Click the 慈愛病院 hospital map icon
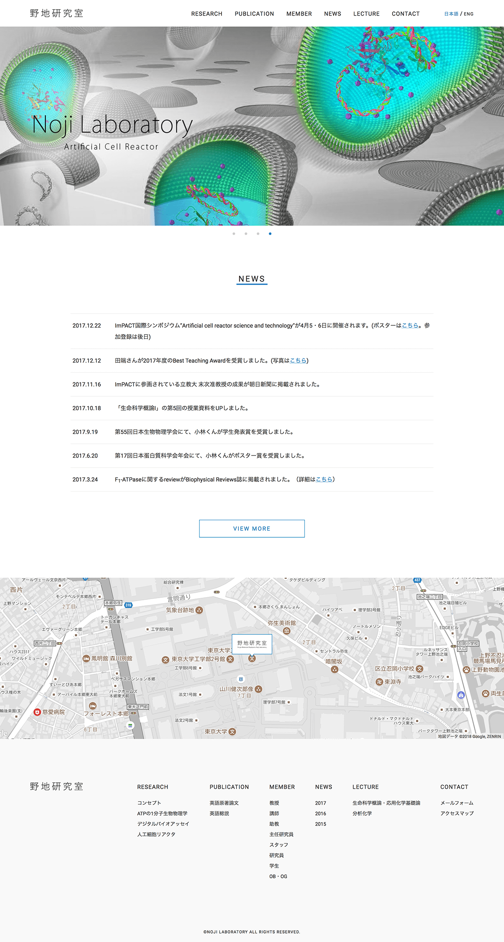The width and height of the screenshot is (504, 942). click(x=37, y=712)
